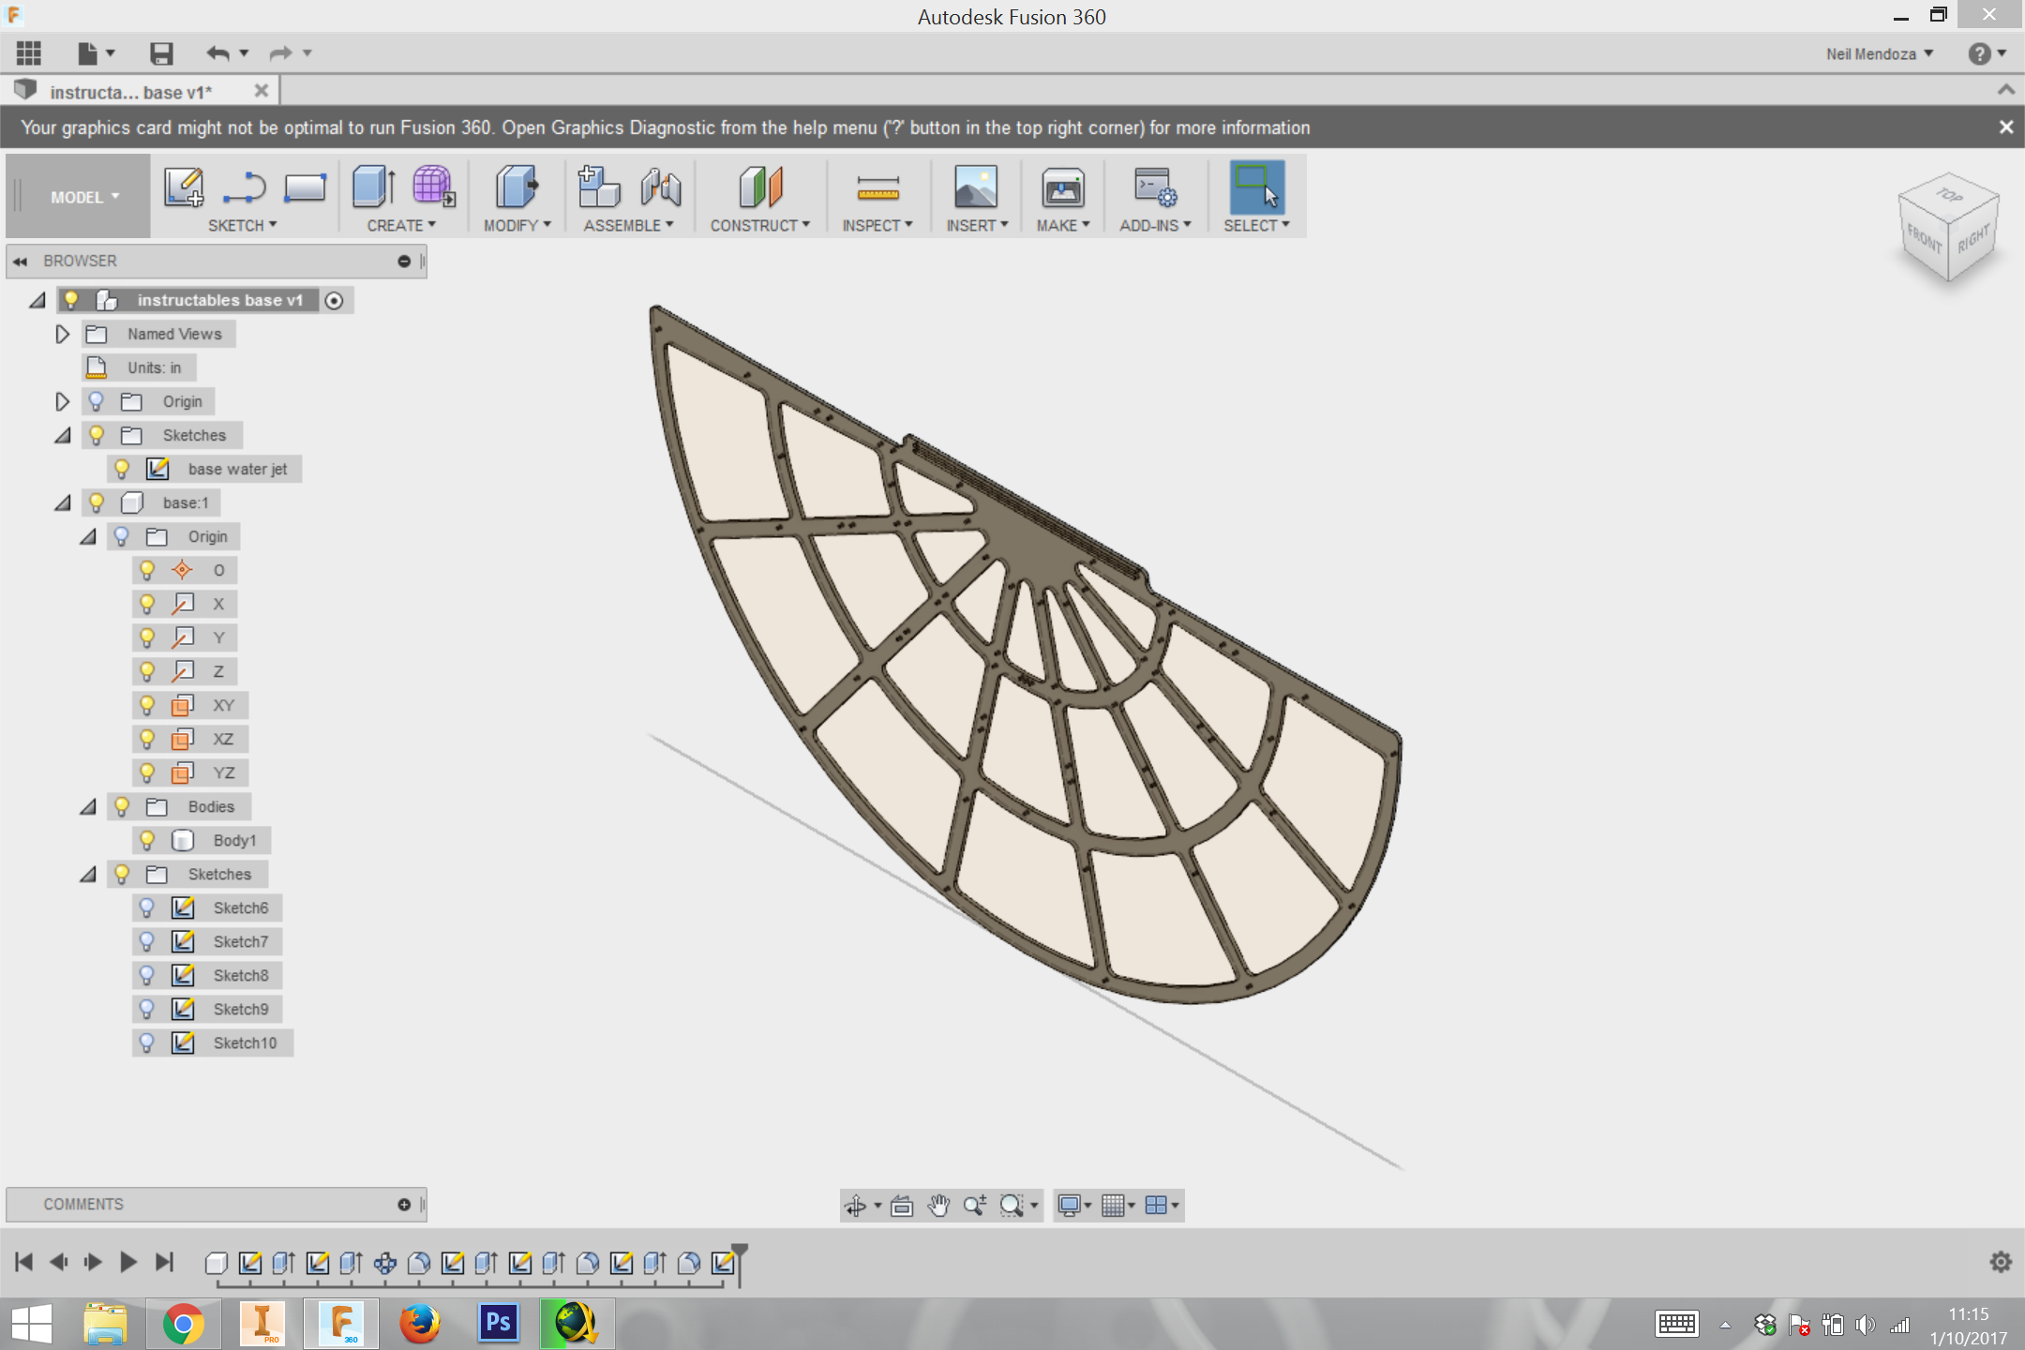
Task: Toggle visibility bulb of XY plane
Action: (x=147, y=705)
